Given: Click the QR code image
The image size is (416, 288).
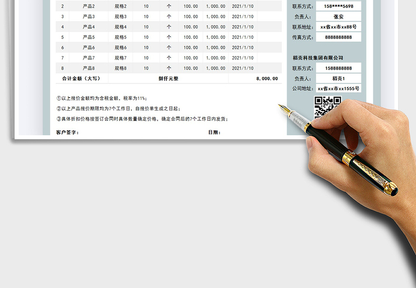Looking at the screenshot, I should coord(328,107).
